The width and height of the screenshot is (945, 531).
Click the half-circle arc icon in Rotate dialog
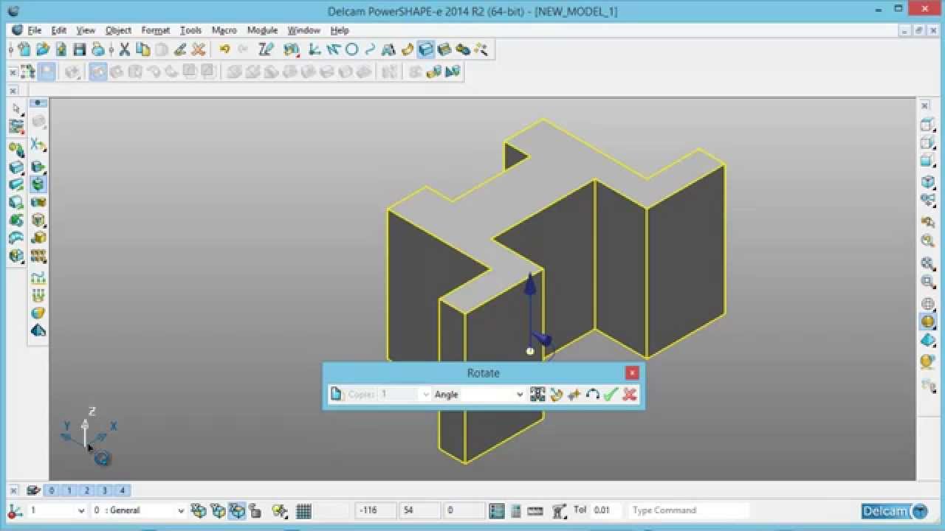592,395
